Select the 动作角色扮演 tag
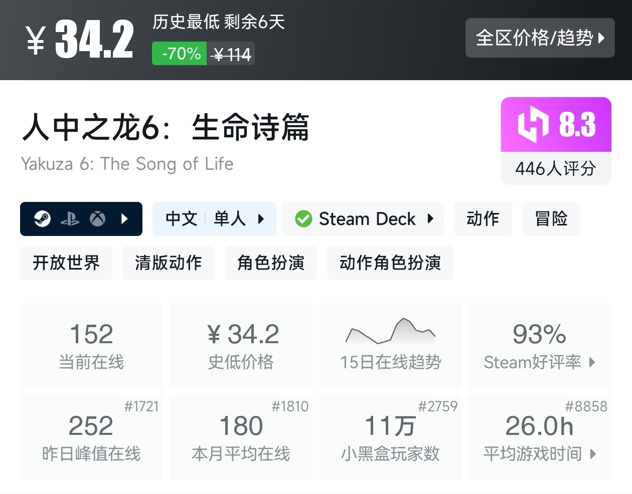The width and height of the screenshot is (632, 494). [x=390, y=263]
